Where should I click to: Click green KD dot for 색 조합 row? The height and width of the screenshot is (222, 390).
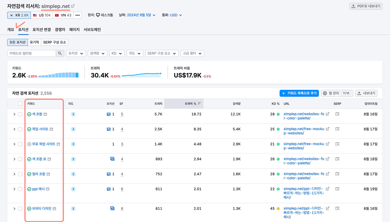pyautogui.click(x=278, y=114)
